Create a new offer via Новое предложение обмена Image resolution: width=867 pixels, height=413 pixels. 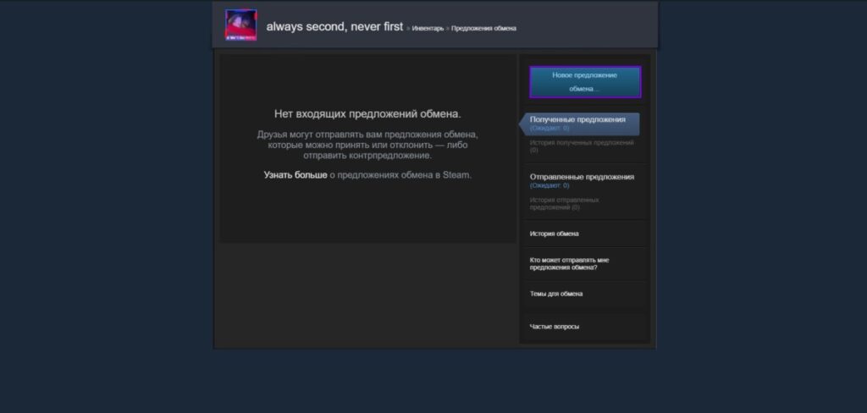click(585, 82)
